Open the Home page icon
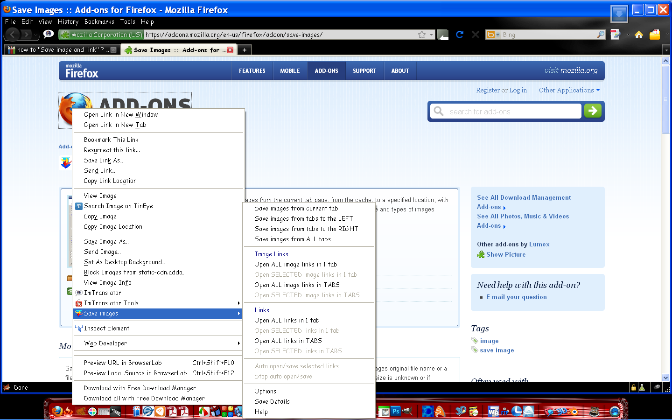 (639, 35)
